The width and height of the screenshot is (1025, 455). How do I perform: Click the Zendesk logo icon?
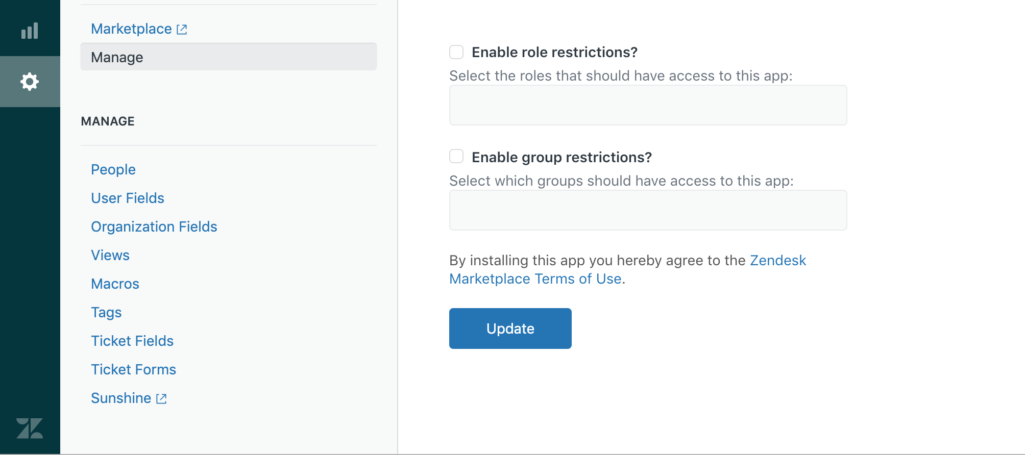[x=30, y=428]
